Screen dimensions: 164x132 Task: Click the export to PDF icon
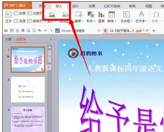[17, 31]
